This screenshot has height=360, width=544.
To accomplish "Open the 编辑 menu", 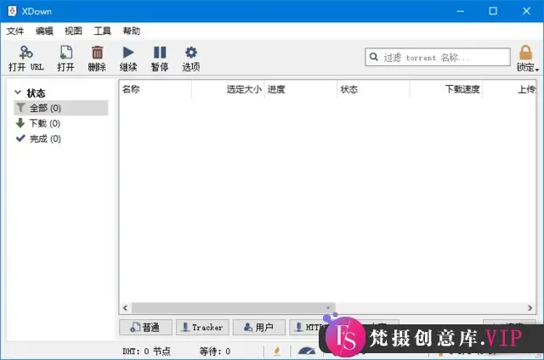I will (x=44, y=31).
